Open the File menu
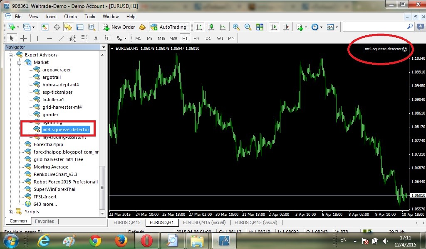 coord(18,17)
